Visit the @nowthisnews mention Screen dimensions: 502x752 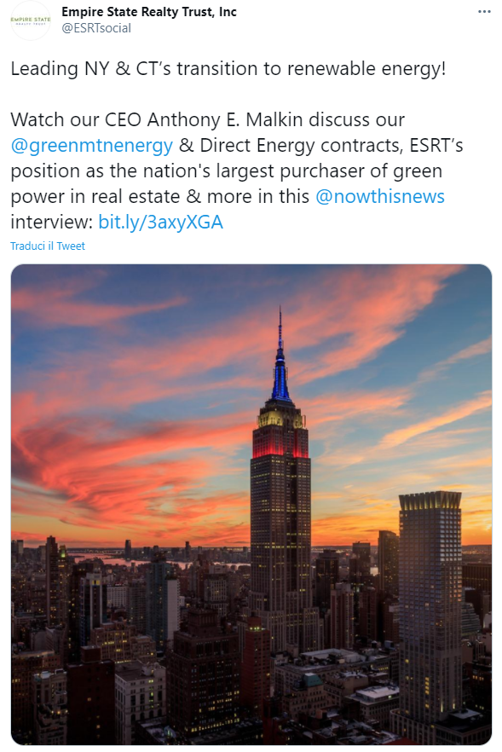(380, 197)
